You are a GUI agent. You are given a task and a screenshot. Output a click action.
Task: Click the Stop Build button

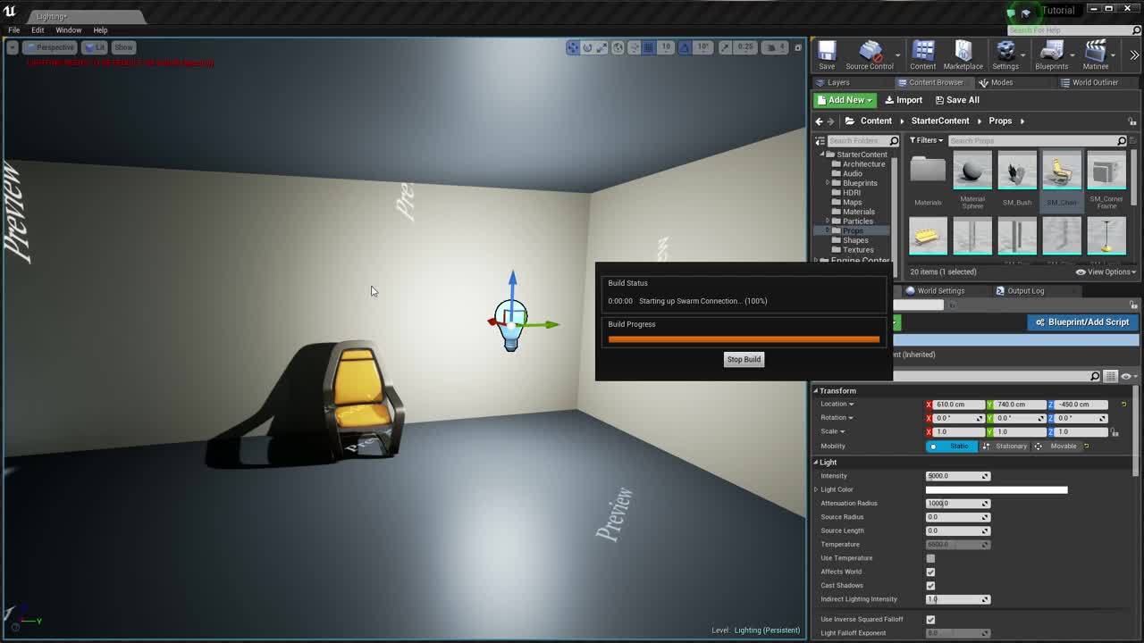744,359
